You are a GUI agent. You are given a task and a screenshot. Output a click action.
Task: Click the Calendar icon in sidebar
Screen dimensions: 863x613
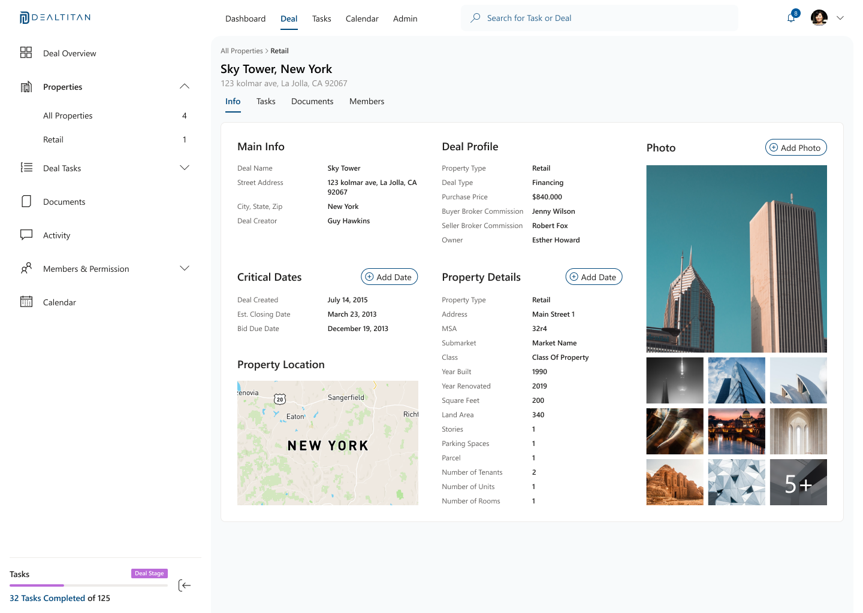(x=26, y=302)
